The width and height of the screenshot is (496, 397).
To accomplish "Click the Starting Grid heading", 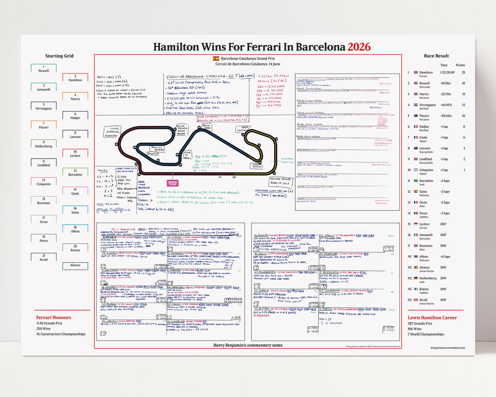I will pos(60,56).
